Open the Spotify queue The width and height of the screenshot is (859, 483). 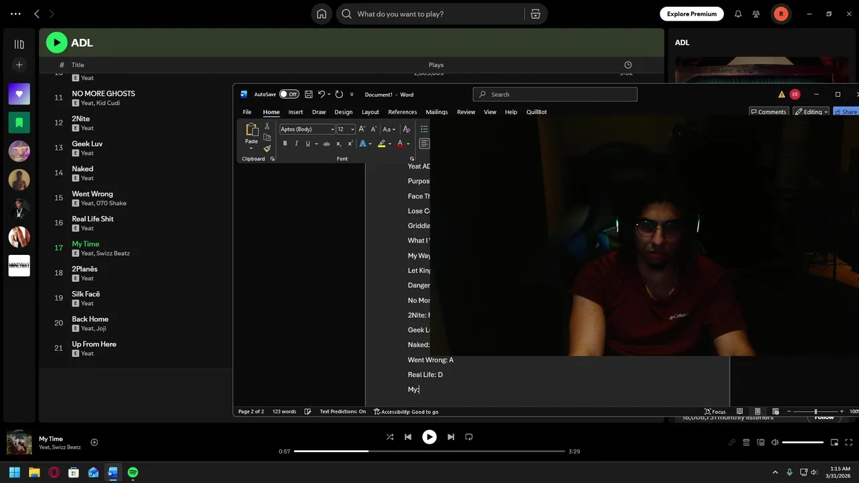coord(746,443)
